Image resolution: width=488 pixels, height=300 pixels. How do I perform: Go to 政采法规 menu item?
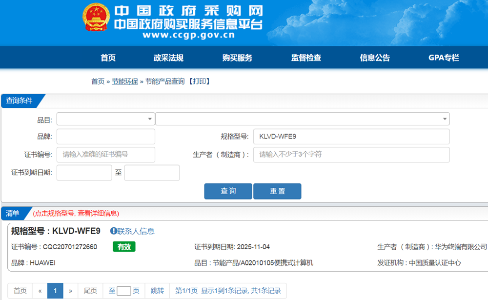pos(168,58)
